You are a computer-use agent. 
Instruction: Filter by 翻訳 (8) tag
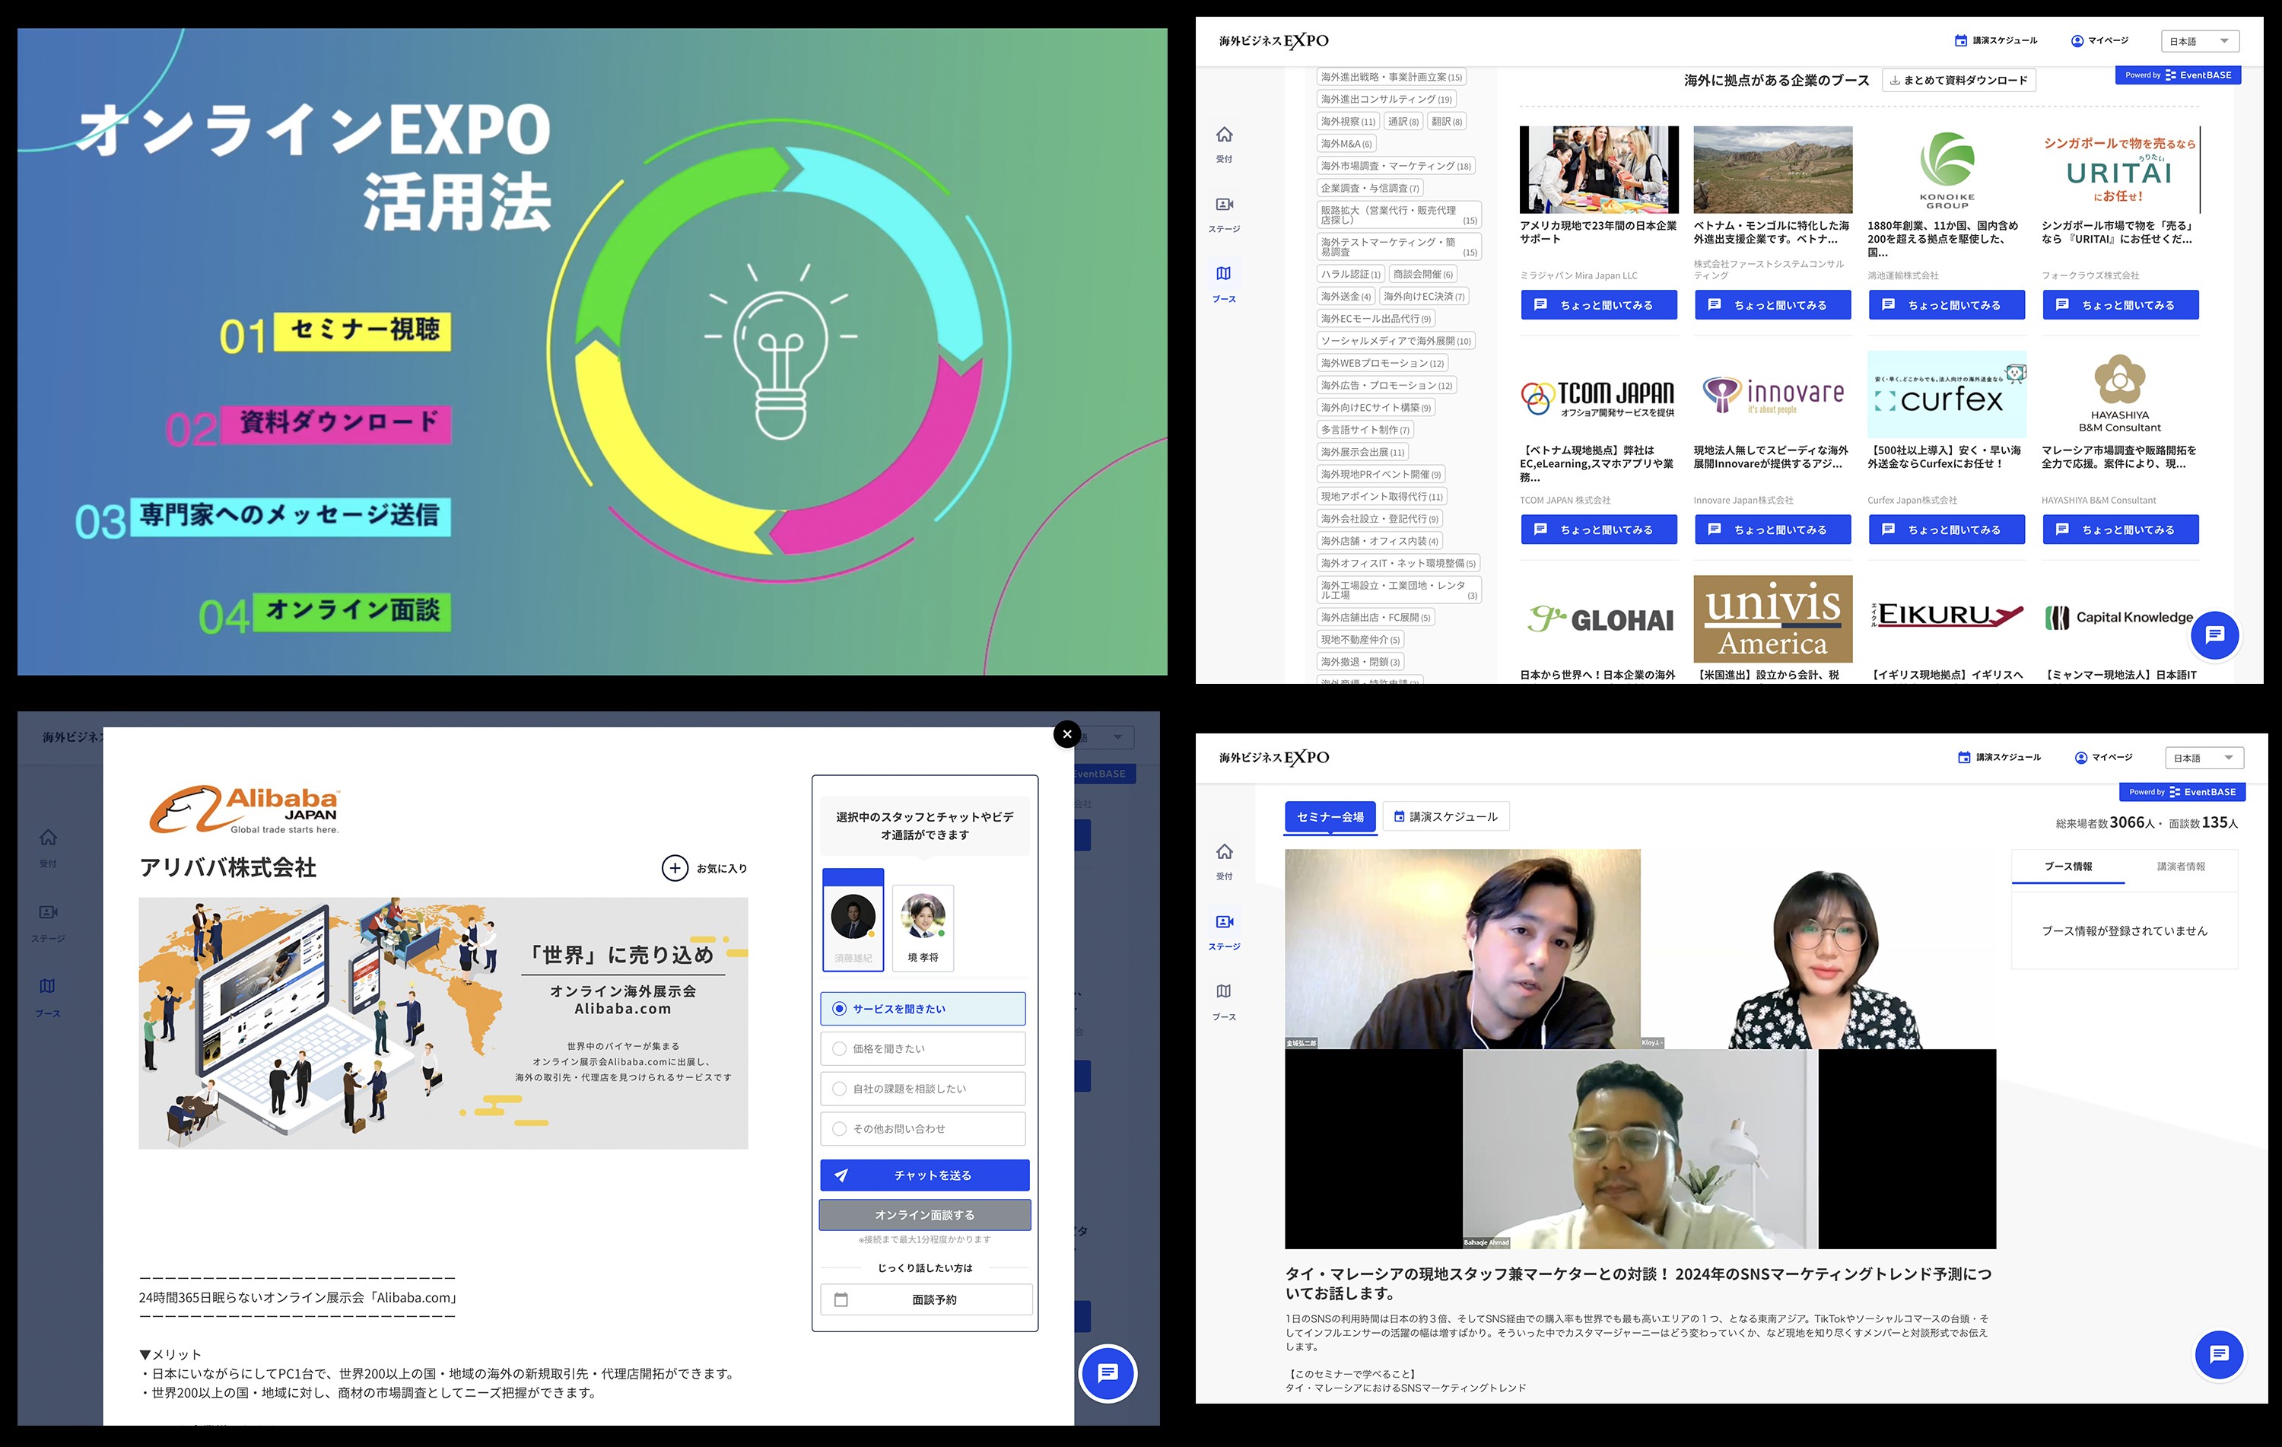point(1446,121)
